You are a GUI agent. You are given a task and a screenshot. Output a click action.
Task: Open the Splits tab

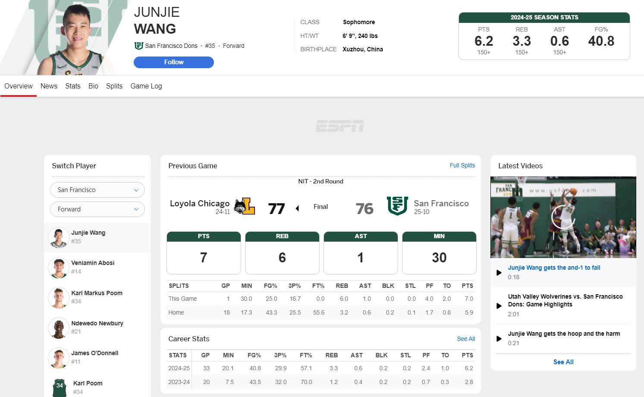(x=114, y=86)
